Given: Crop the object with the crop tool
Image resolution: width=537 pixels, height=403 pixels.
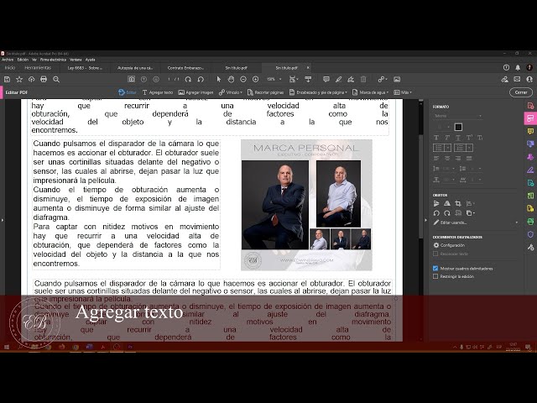Looking at the screenshot, I should [x=458, y=203].
